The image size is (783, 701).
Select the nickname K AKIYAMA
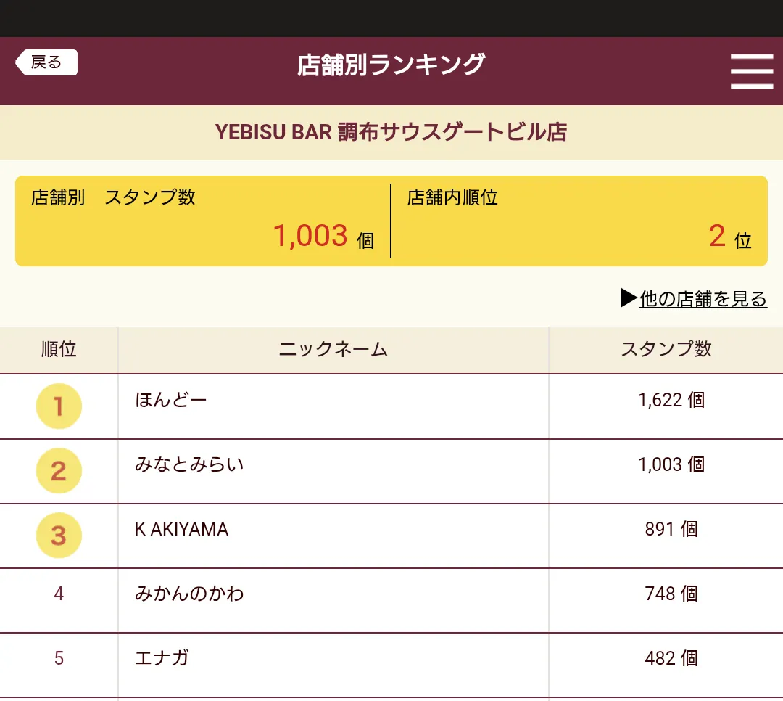pos(182,529)
